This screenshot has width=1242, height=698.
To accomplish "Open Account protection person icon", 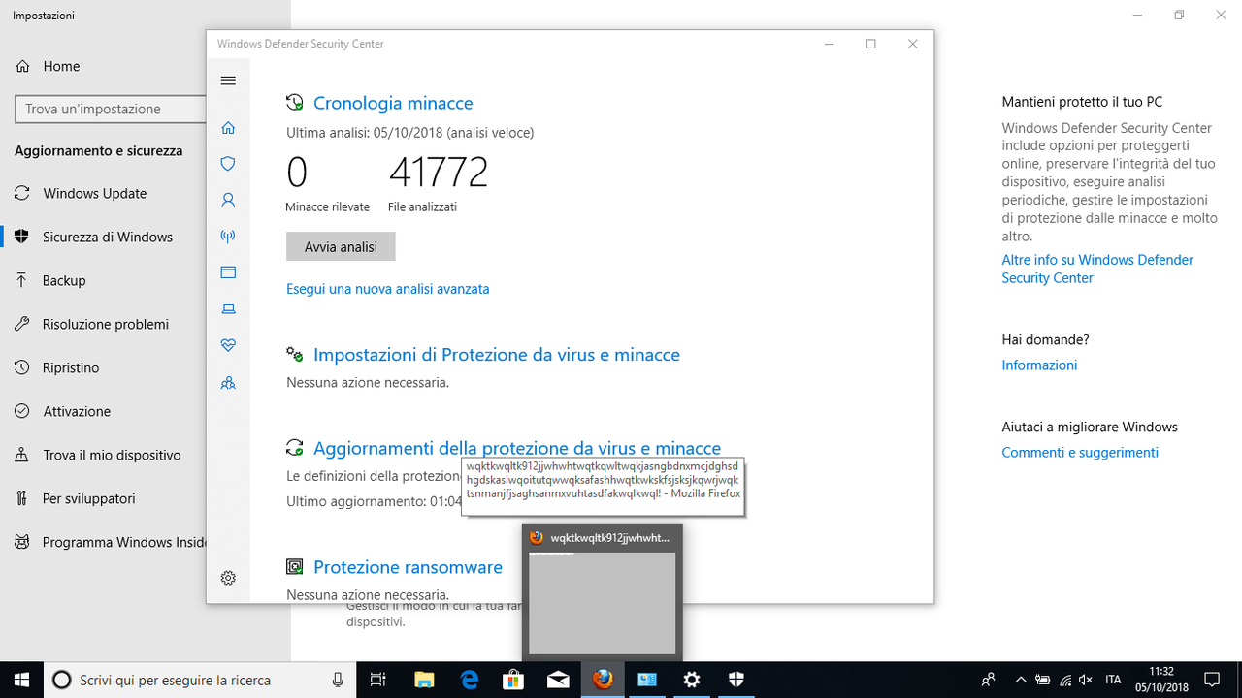I will pyautogui.click(x=228, y=200).
